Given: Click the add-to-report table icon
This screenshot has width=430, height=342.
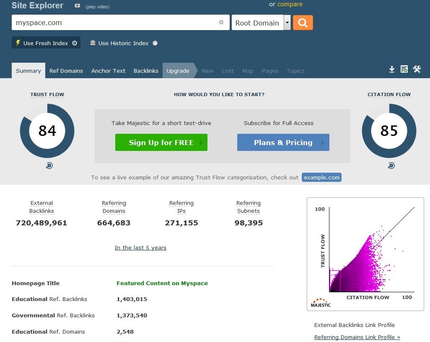Looking at the screenshot, I should click(404, 69).
